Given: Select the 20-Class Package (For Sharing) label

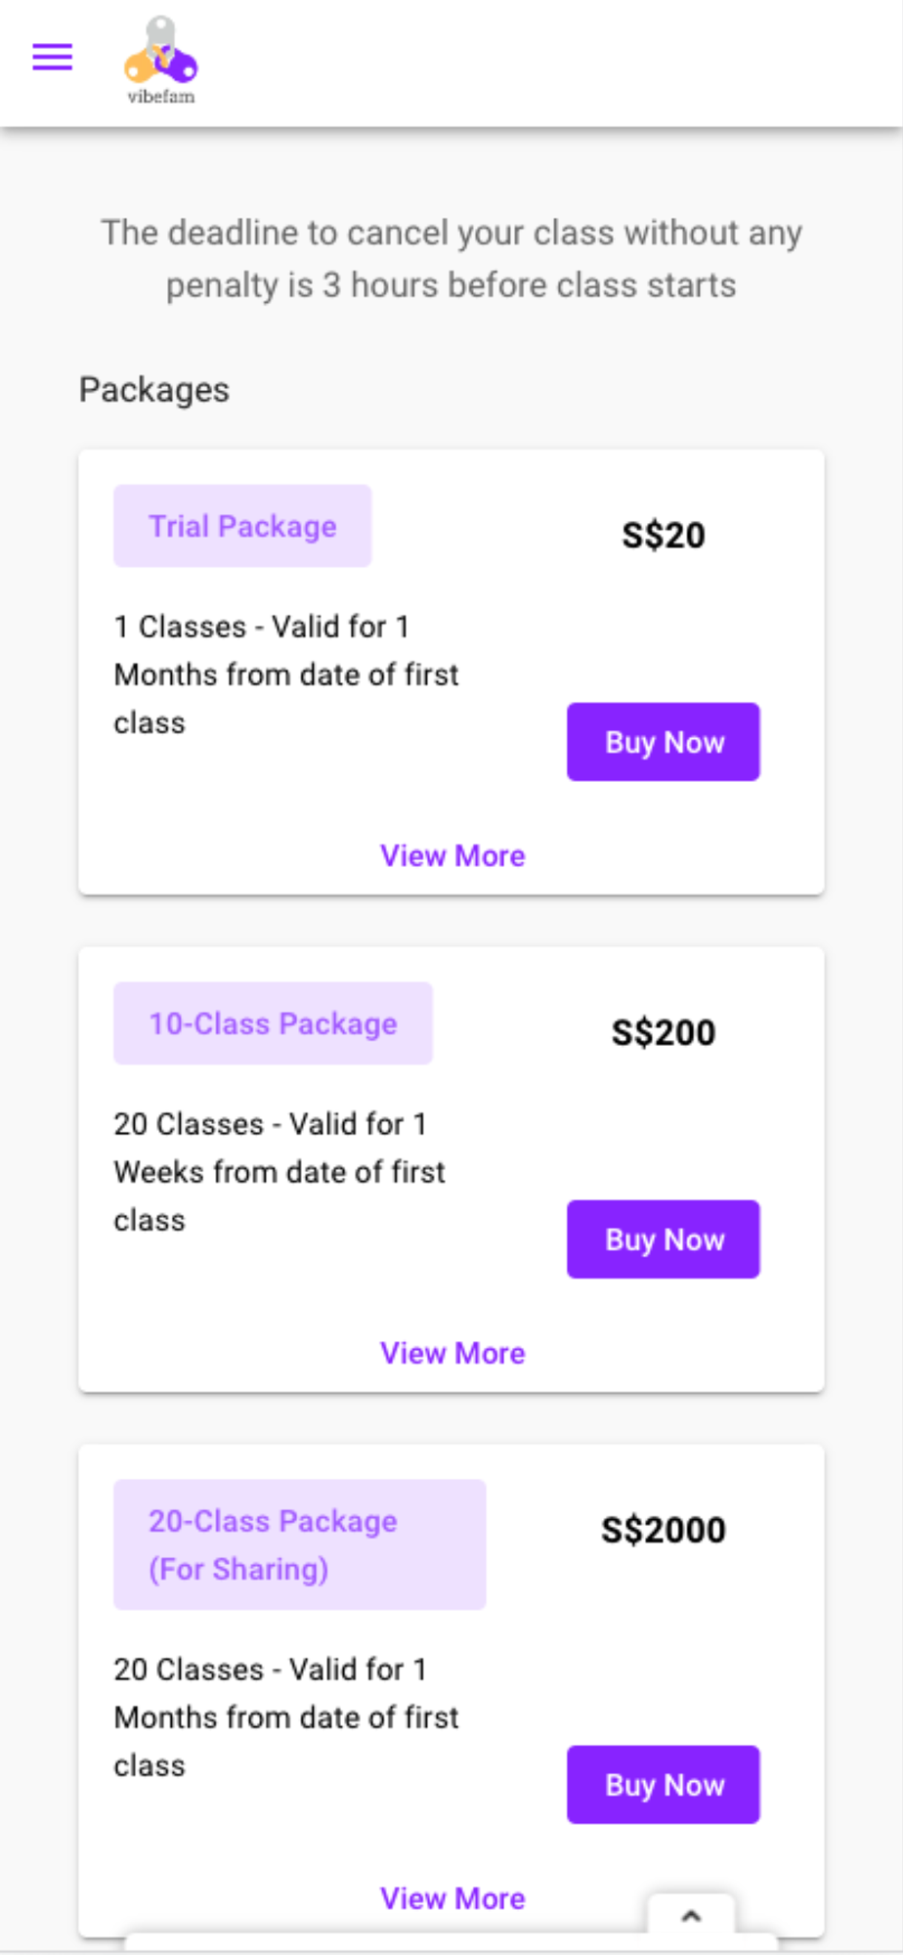Looking at the screenshot, I should pyautogui.click(x=299, y=1545).
